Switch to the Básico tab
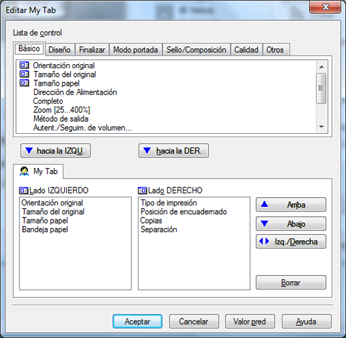This screenshot has width=346, height=338. point(29,48)
